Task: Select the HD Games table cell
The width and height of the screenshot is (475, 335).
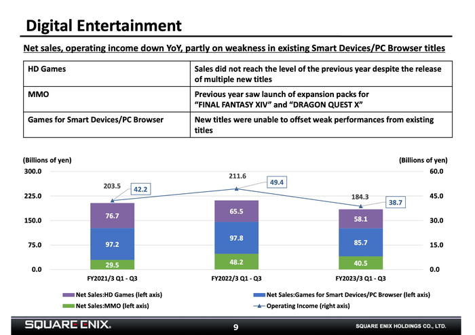Action: coord(107,74)
